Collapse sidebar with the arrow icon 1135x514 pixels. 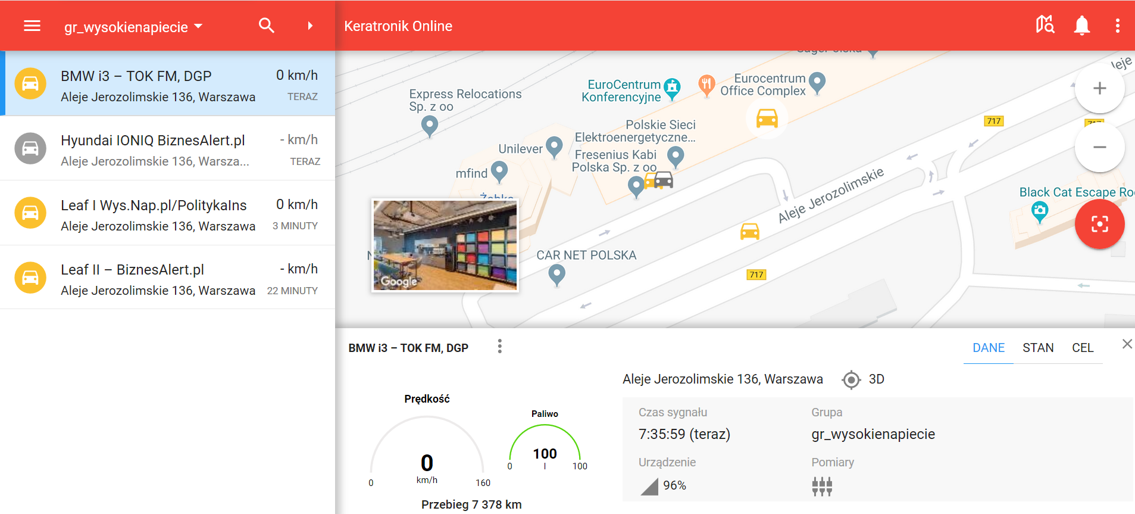310,26
